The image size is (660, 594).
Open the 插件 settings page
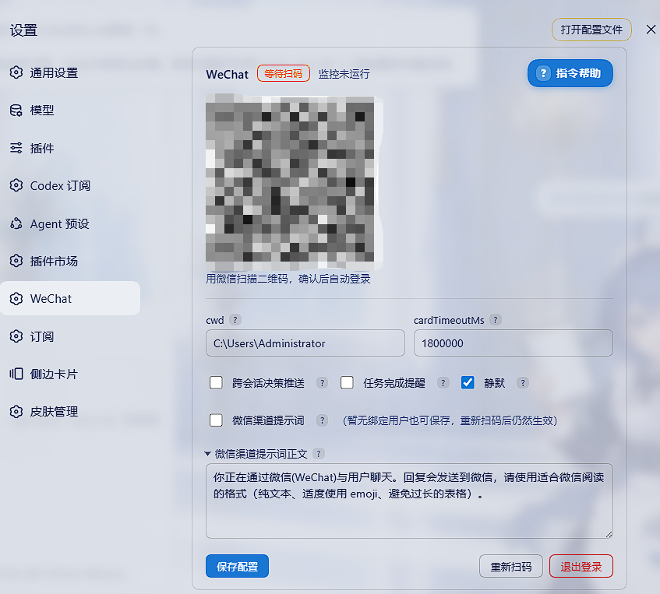70,148
